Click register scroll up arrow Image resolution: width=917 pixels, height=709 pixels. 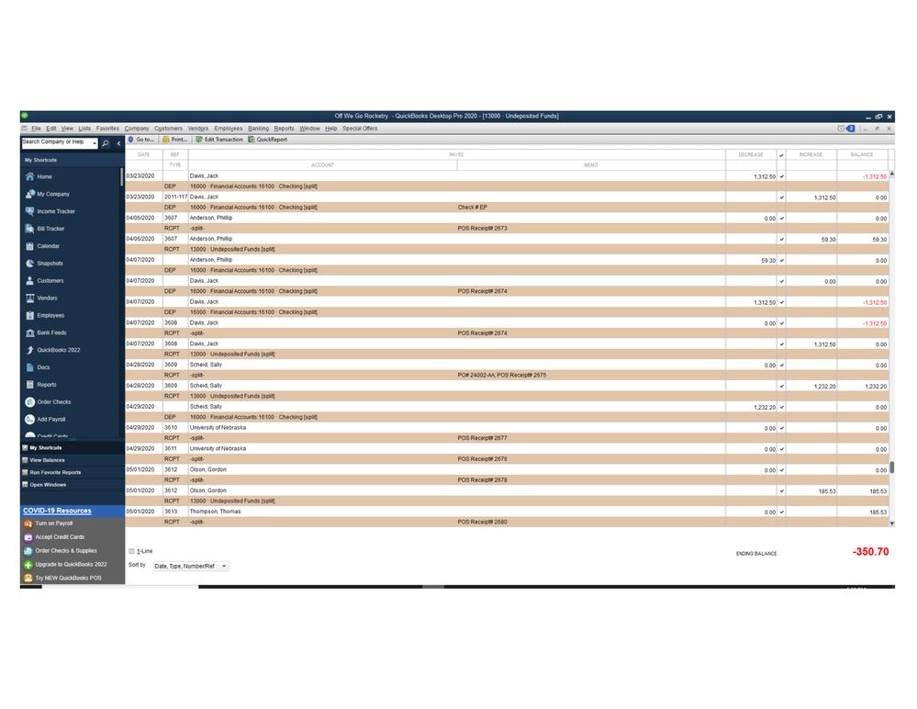[x=892, y=174]
